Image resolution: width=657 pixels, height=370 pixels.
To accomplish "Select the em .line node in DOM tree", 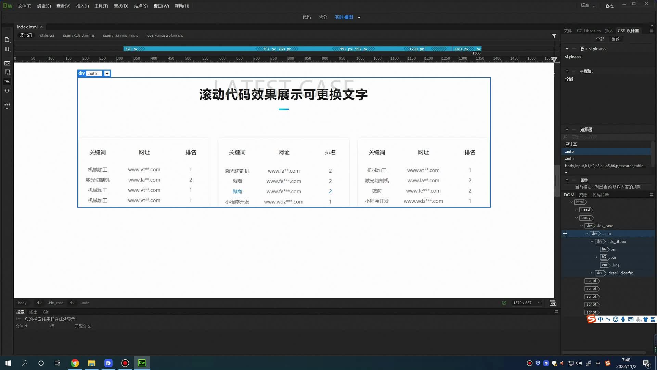I will pyautogui.click(x=610, y=265).
